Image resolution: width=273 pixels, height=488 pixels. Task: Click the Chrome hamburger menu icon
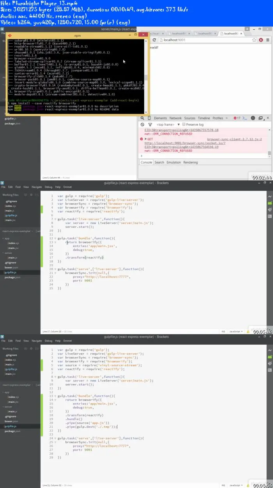click(x=268, y=40)
